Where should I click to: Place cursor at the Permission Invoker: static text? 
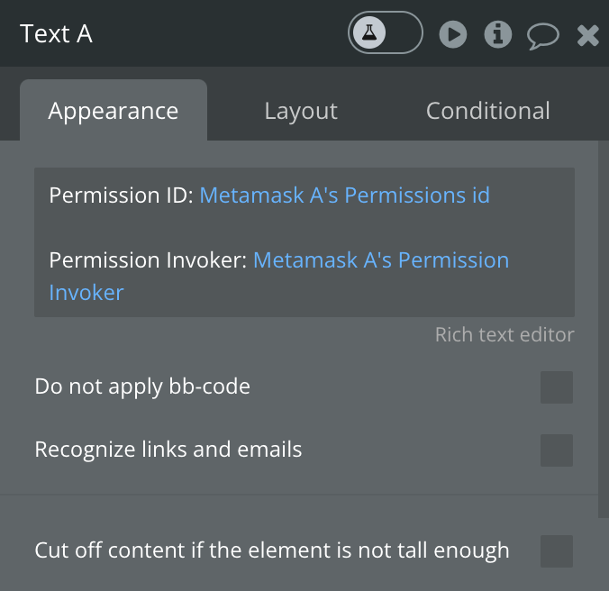(148, 259)
